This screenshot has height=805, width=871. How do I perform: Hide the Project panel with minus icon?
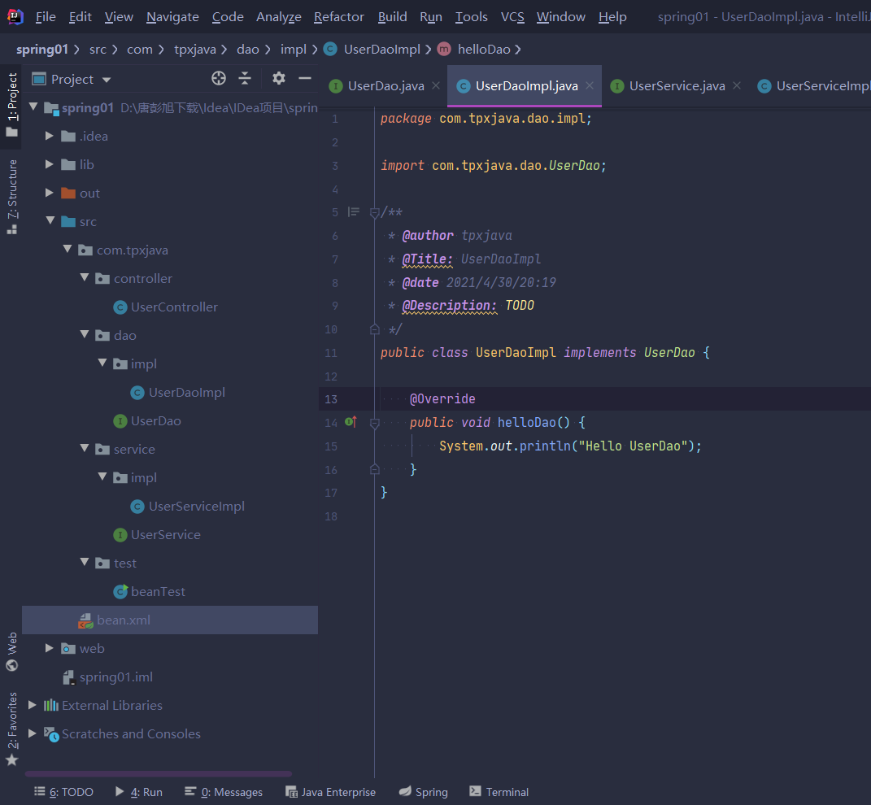[305, 78]
